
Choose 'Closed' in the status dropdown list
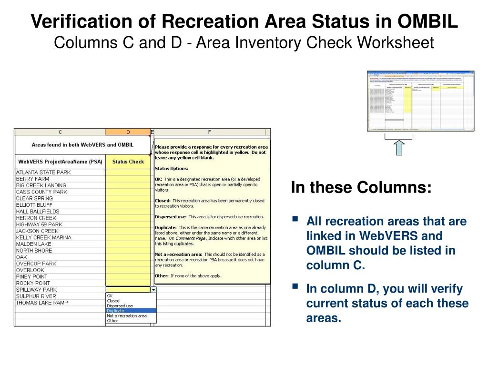click(x=131, y=301)
